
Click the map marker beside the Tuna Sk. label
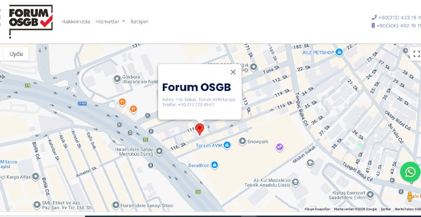click(x=253, y=67)
